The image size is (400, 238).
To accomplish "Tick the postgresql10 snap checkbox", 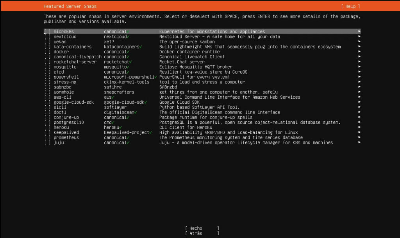I will click(x=47, y=123).
